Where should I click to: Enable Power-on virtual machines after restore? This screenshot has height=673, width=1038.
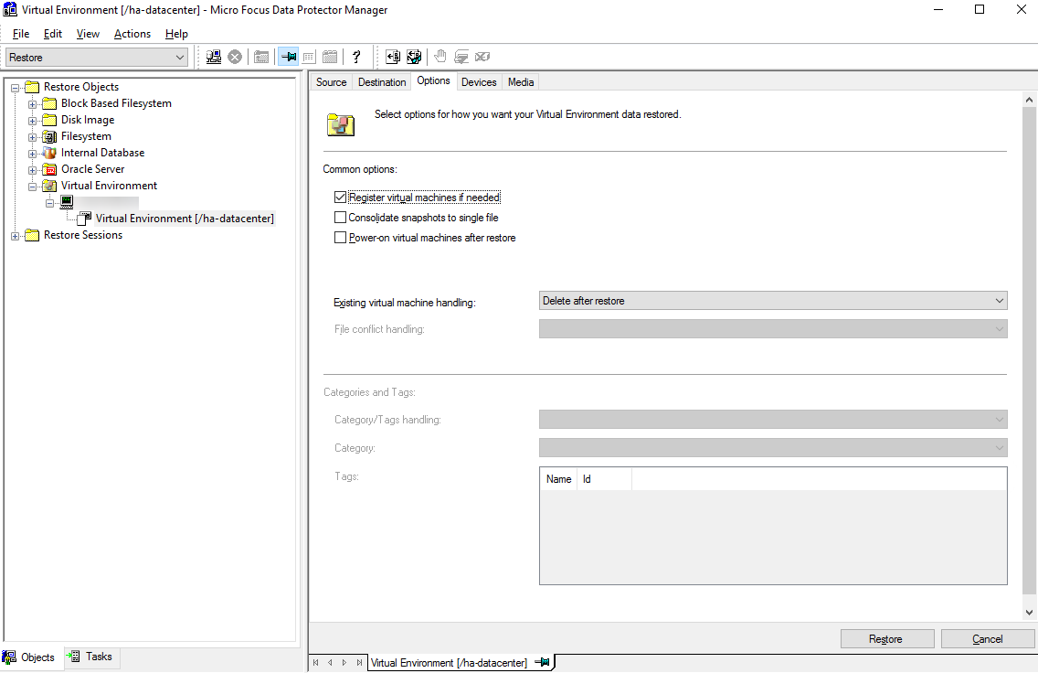(340, 237)
